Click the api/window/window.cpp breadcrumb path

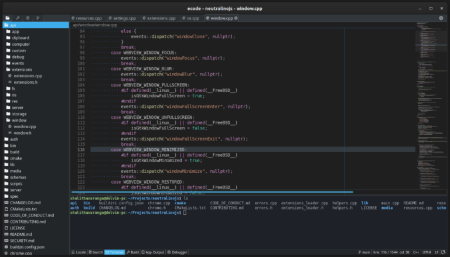(95, 25)
